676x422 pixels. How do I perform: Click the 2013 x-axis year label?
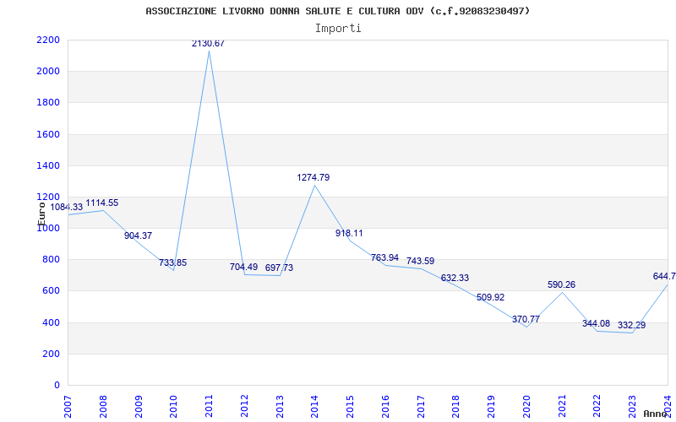[x=280, y=407]
